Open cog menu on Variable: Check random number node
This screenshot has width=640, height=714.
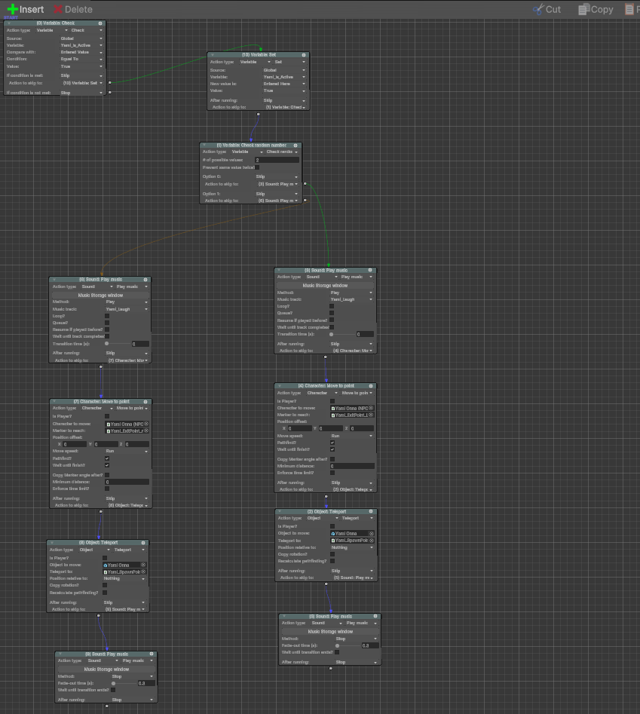click(x=296, y=146)
